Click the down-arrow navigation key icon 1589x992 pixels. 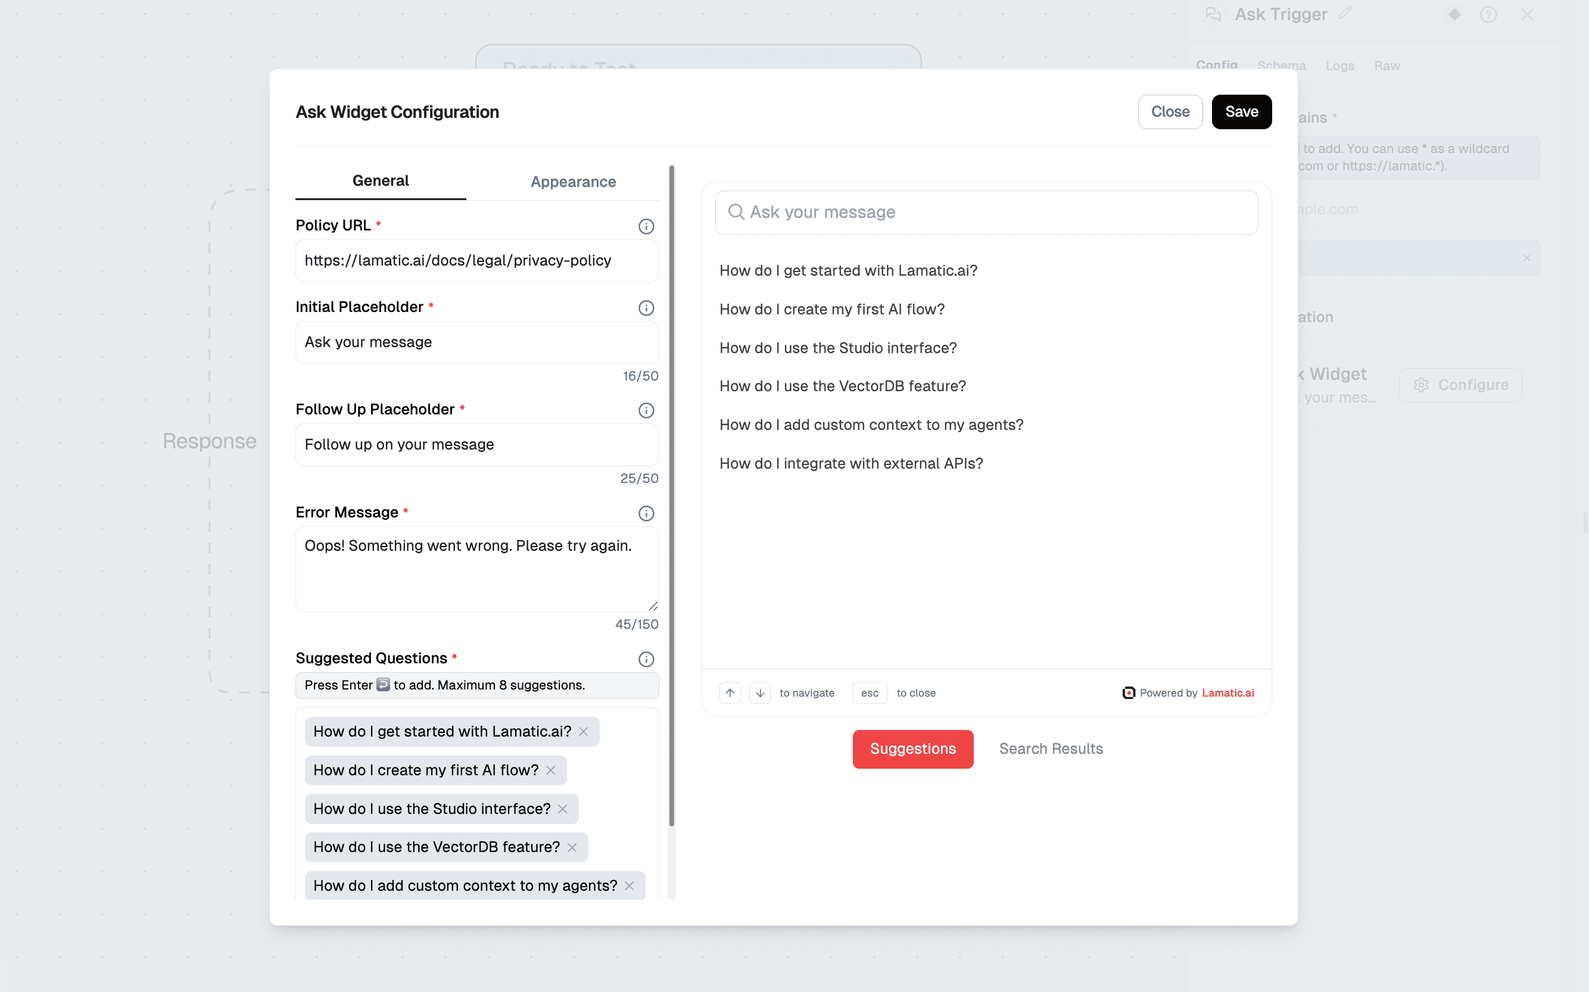coord(760,693)
